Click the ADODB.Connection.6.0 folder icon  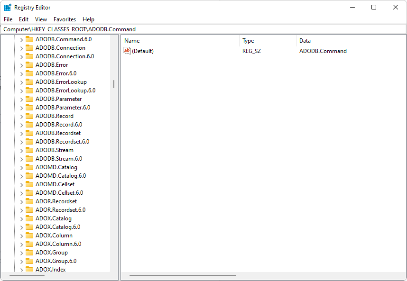click(29, 56)
